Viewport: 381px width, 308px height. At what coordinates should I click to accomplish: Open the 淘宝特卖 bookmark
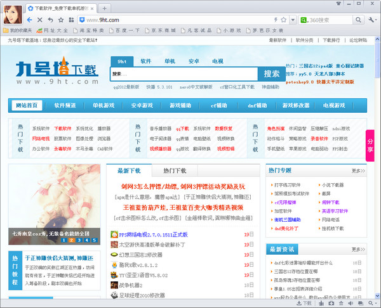[88, 30]
